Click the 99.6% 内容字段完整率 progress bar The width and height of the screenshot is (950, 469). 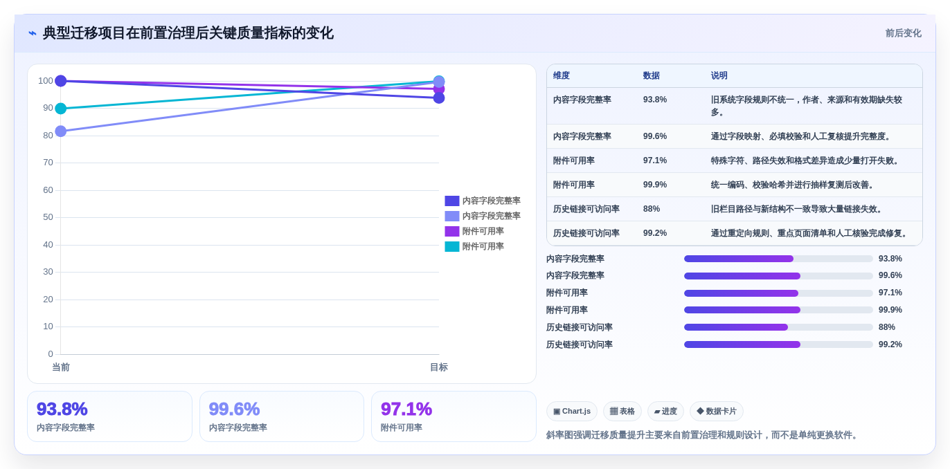pyautogui.click(x=778, y=275)
